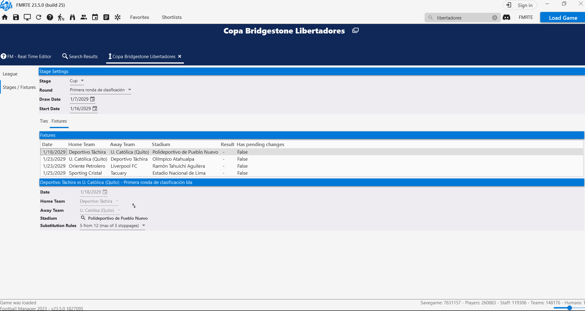Select the Fixtures tab

coord(59,121)
